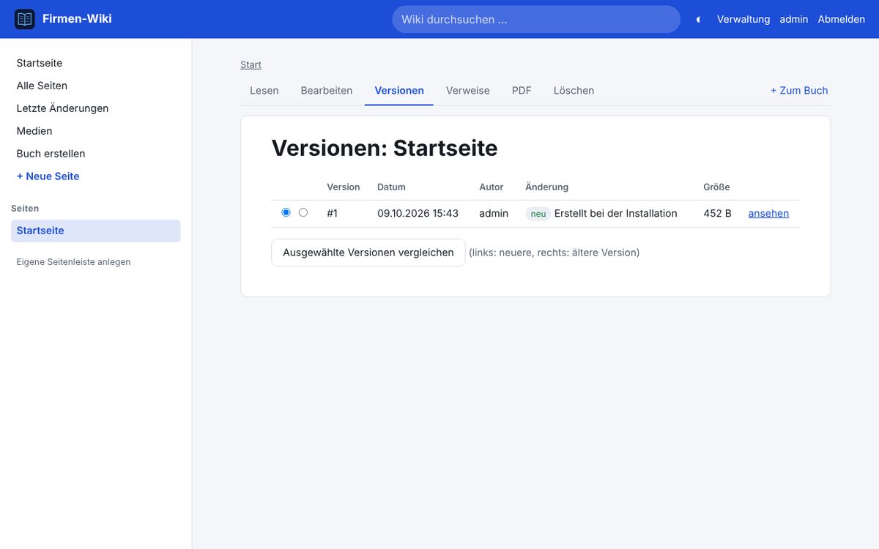The height and width of the screenshot is (549, 879).
Task: Click the version number #1 cell
Action: pos(332,214)
